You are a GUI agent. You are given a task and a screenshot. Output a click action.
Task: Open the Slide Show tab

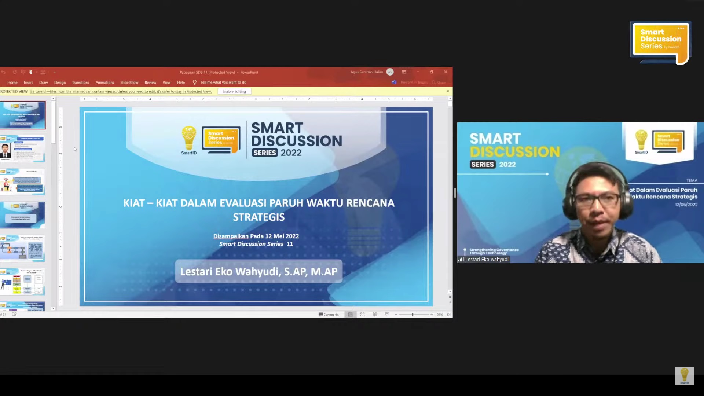pyautogui.click(x=129, y=82)
